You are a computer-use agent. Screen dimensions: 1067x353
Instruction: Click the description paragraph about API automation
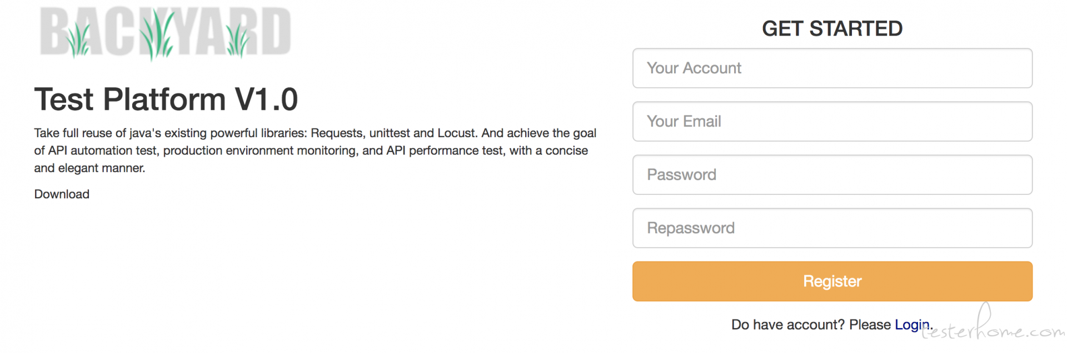[315, 150]
